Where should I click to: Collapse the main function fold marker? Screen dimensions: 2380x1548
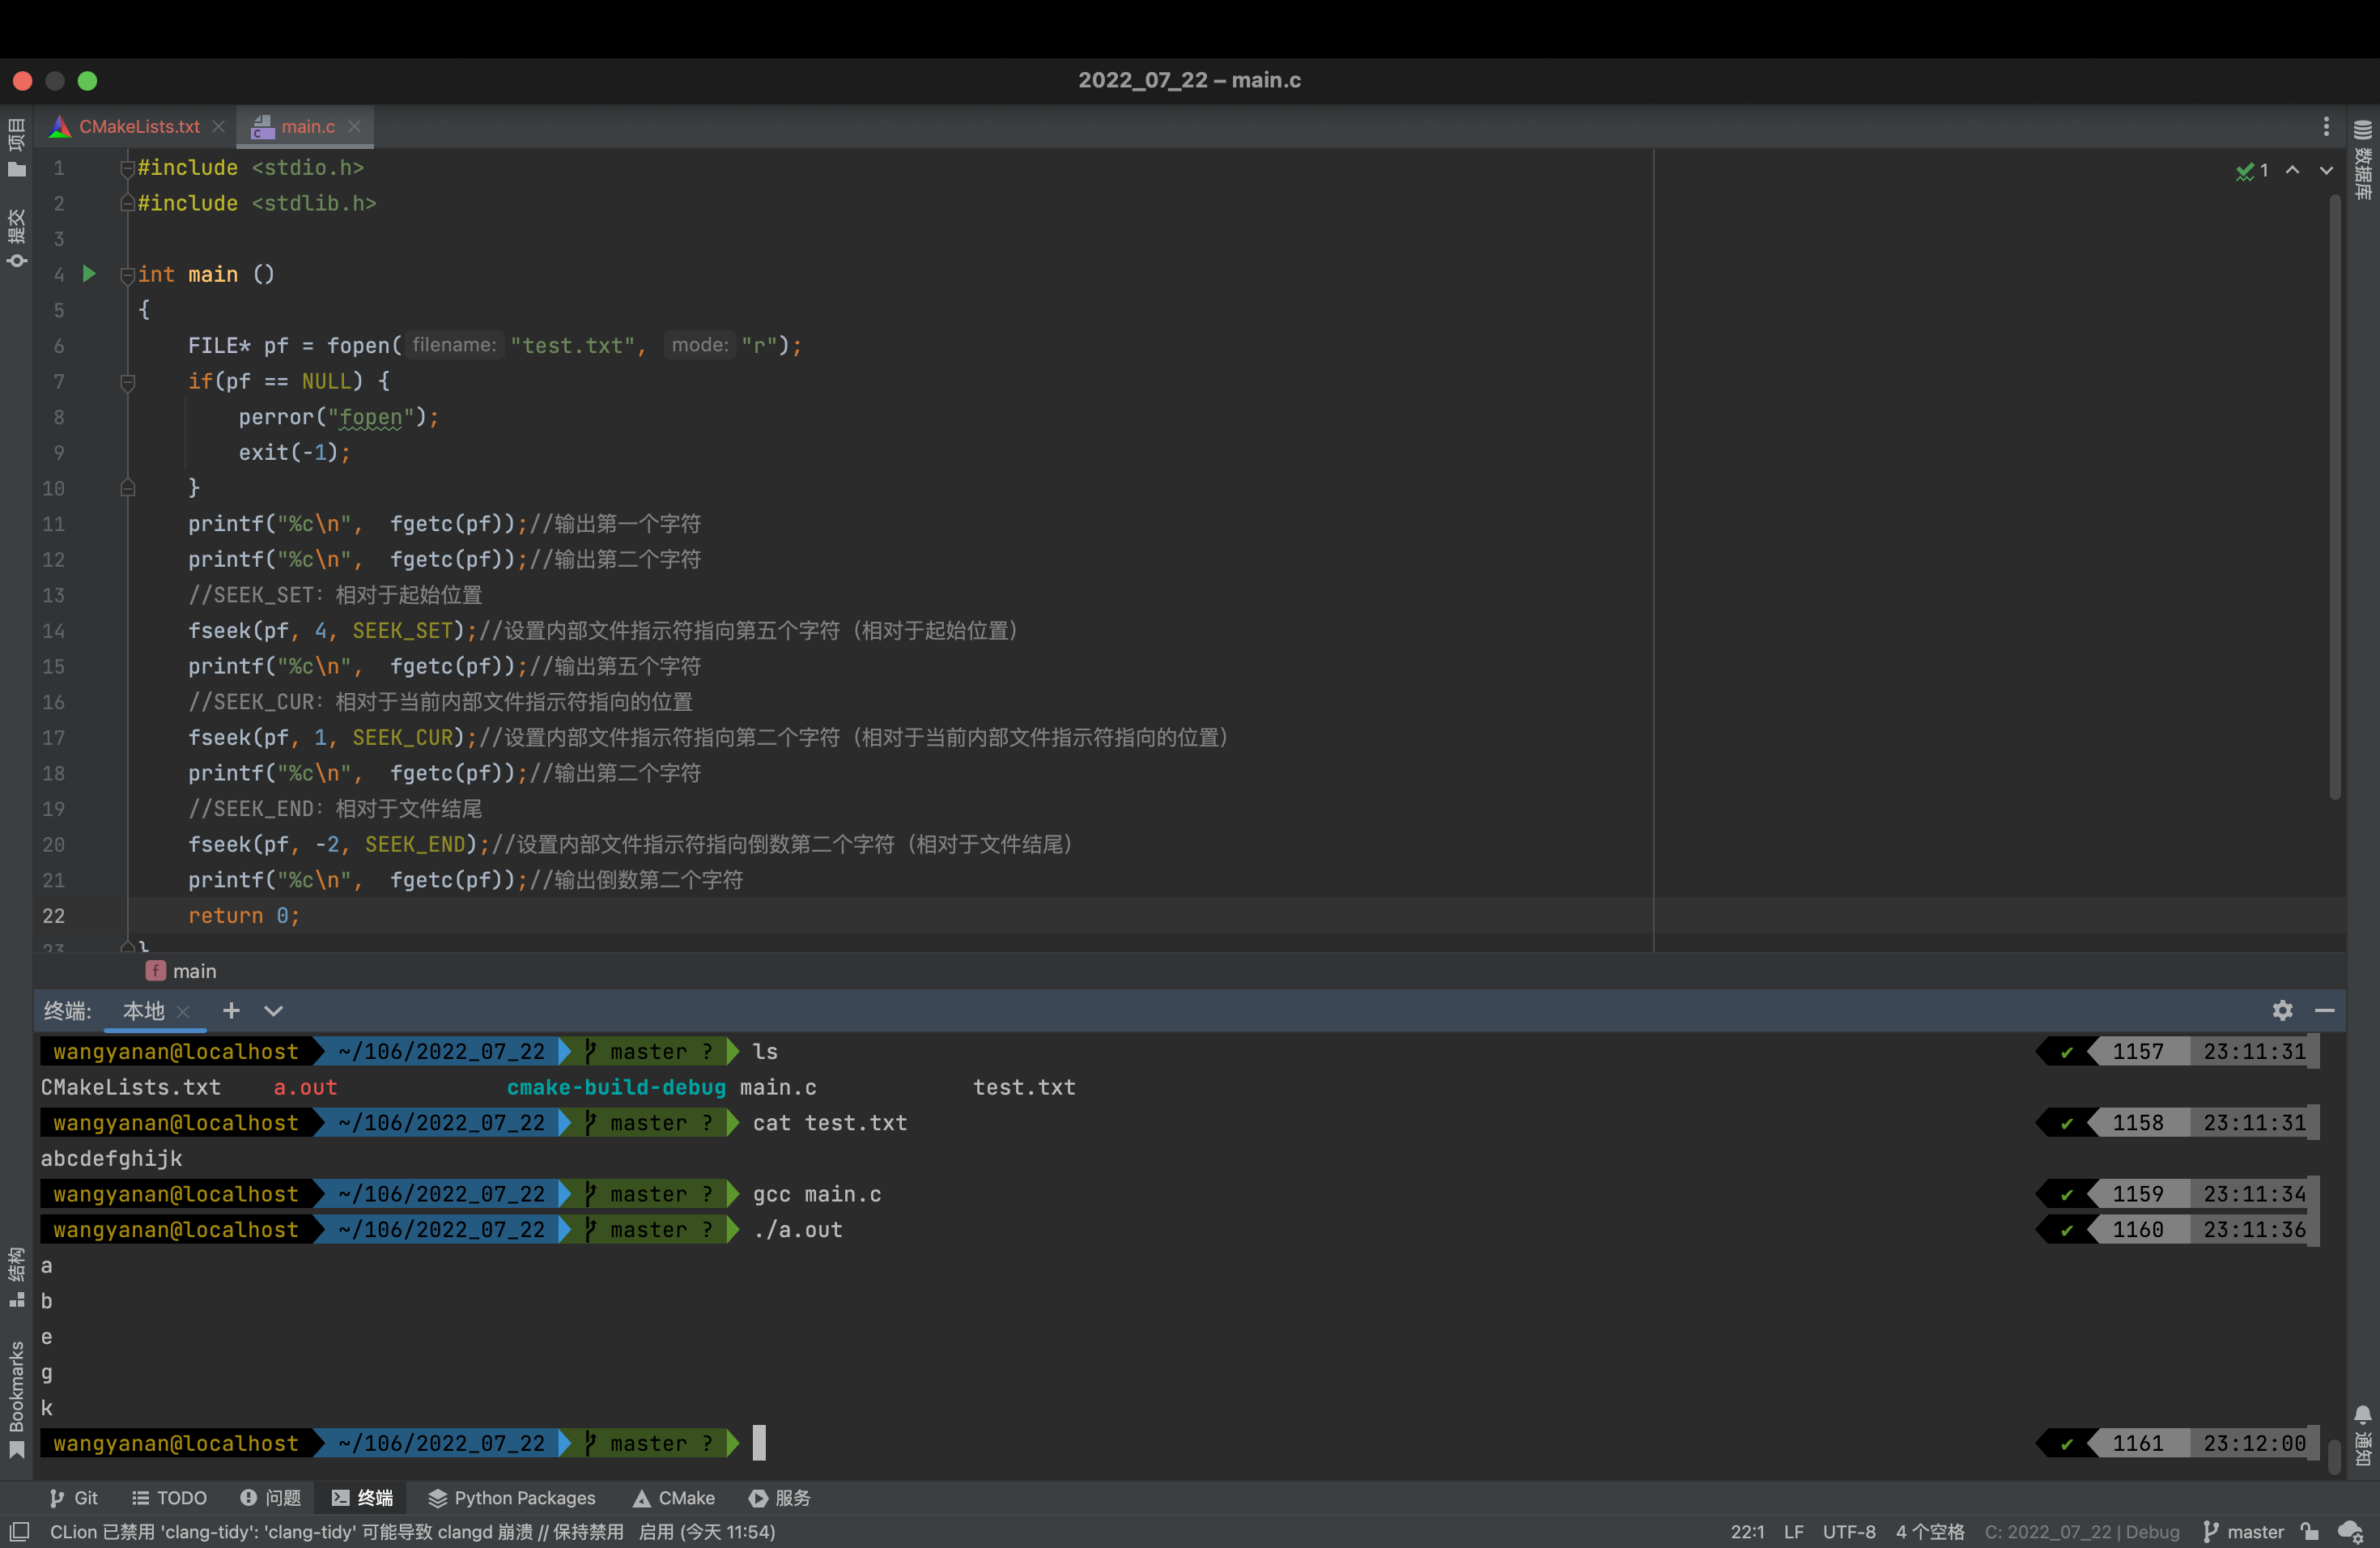(x=127, y=274)
